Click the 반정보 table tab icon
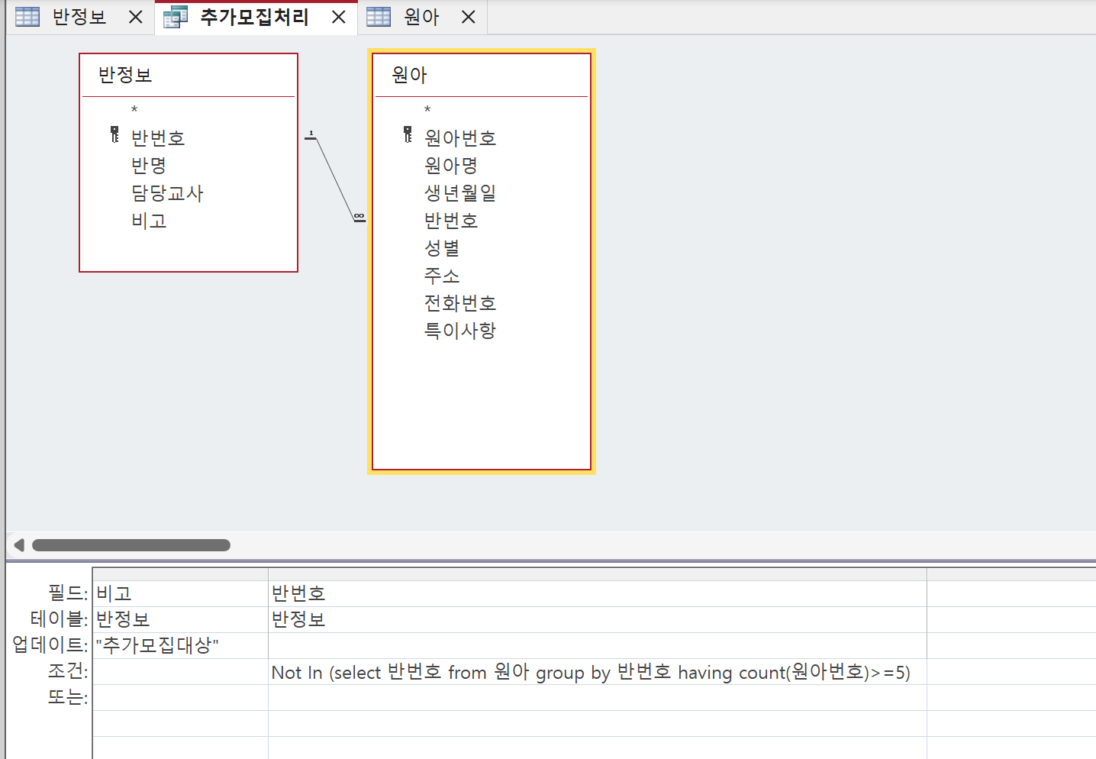This screenshot has width=1096, height=759. [27, 17]
